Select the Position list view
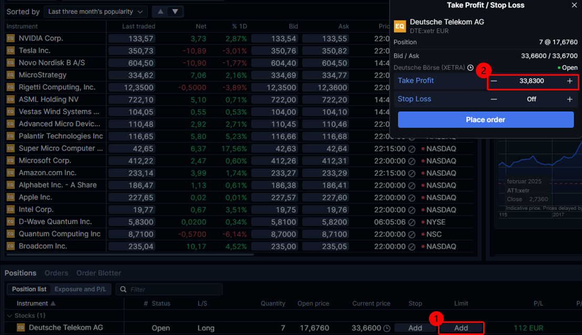Screen dimensions: 582x335 pos(29,289)
